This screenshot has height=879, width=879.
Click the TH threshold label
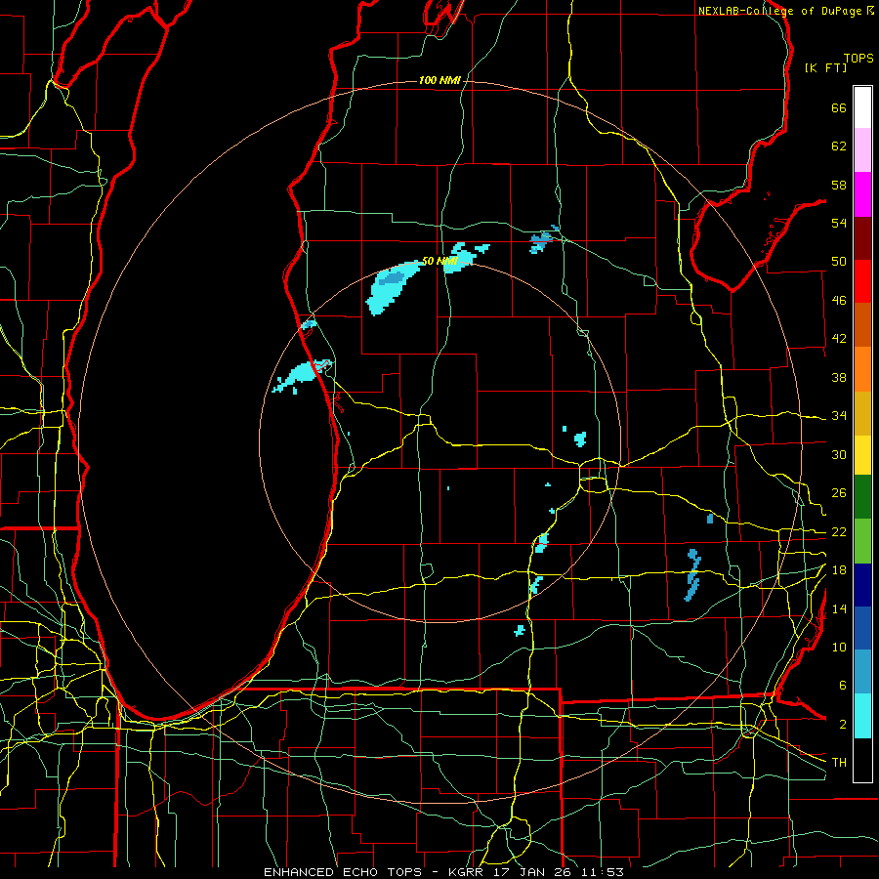tap(839, 763)
